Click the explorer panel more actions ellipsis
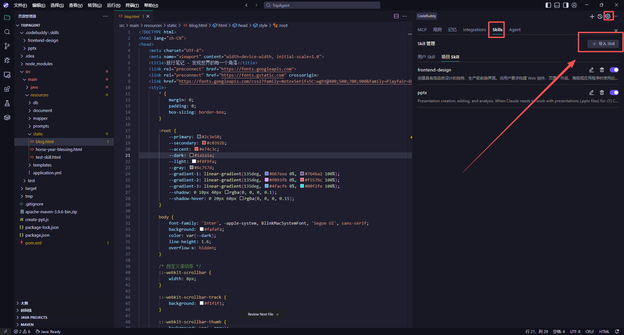 click(x=105, y=16)
